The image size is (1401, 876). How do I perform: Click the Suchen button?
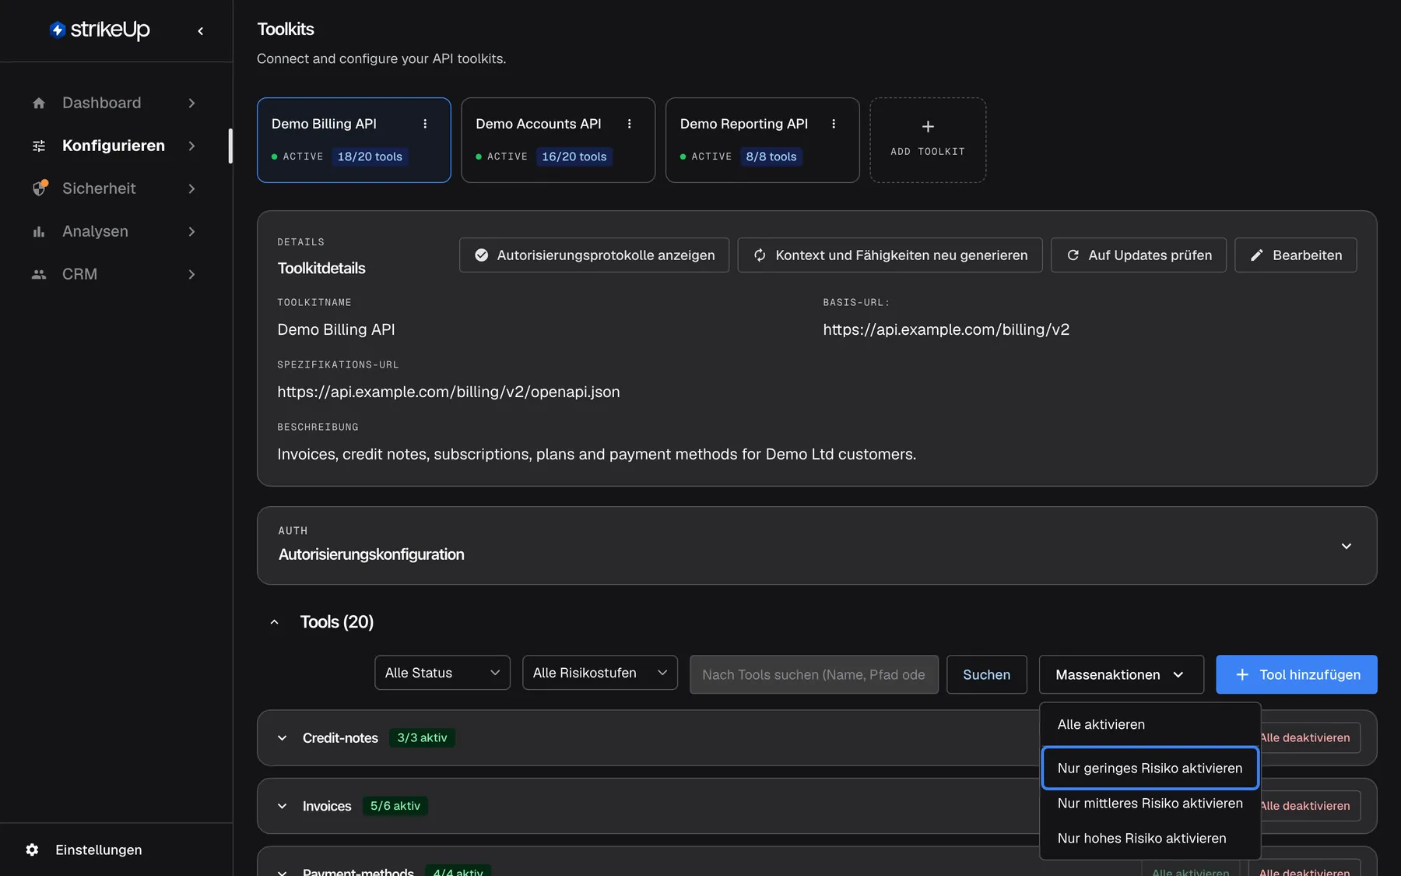point(987,674)
